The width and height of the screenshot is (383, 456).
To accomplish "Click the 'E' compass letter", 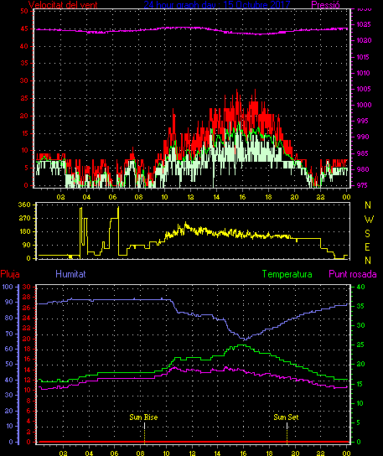I will [x=367, y=247].
